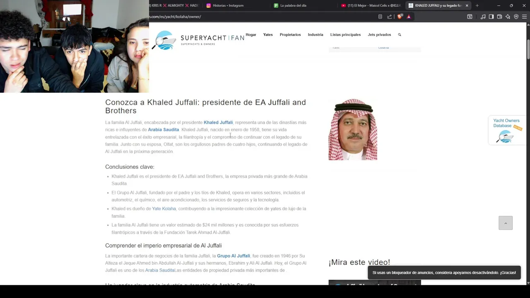The image size is (530, 298).
Task: Open the Leo AI sparkle icon
Action: point(508,17)
